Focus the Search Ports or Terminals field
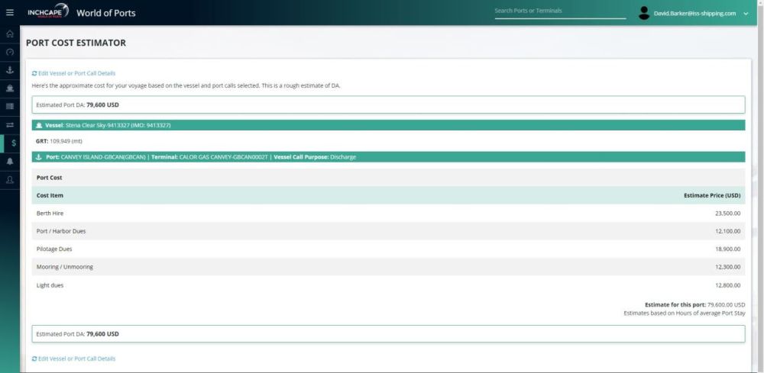The image size is (764, 373). (x=560, y=11)
